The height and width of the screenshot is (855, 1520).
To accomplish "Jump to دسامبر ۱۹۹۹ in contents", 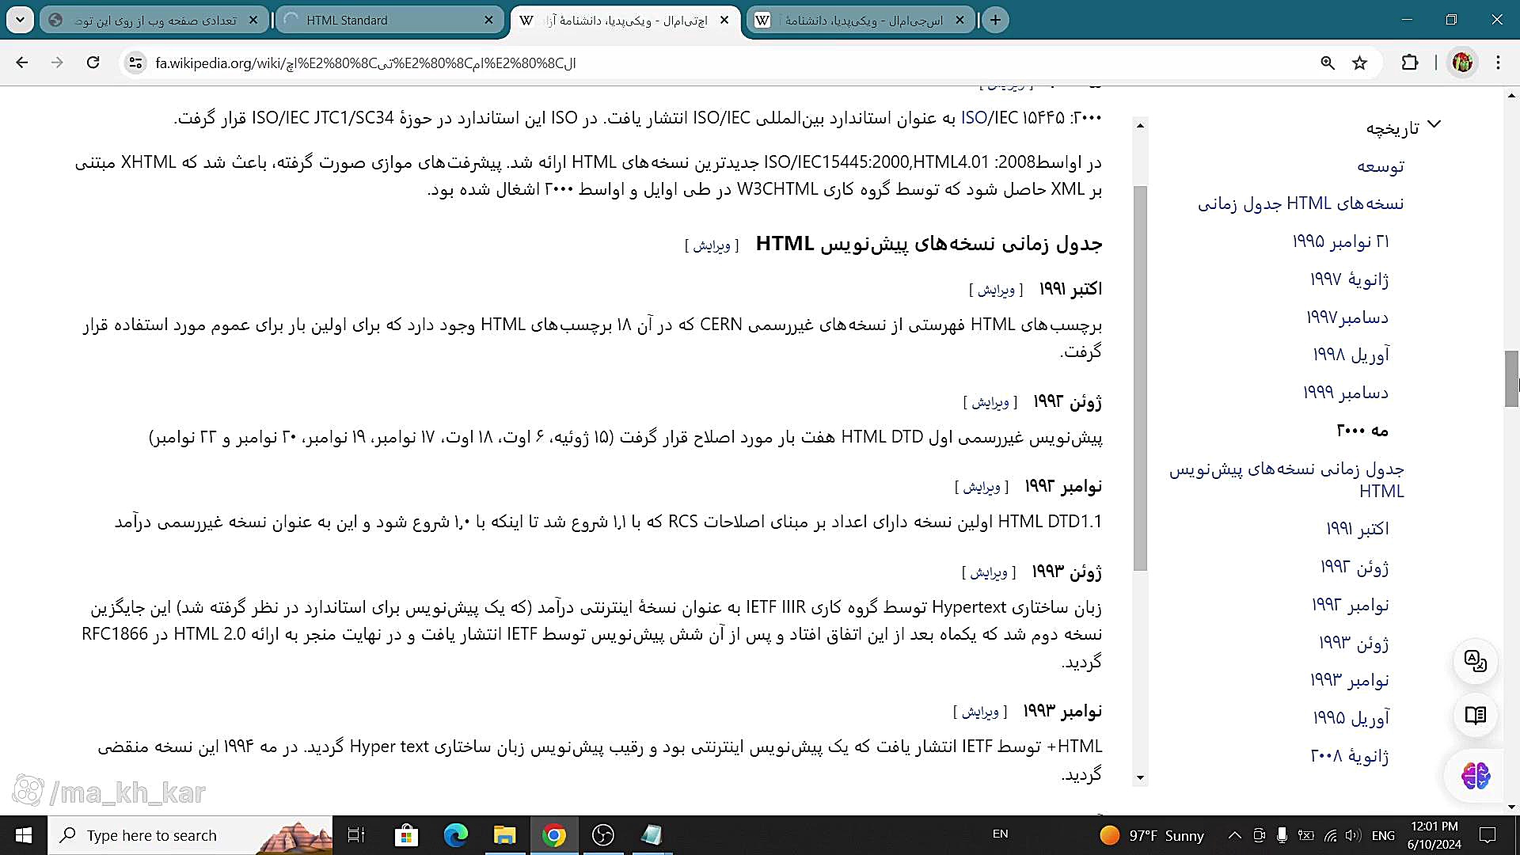I will [1346, 393].
